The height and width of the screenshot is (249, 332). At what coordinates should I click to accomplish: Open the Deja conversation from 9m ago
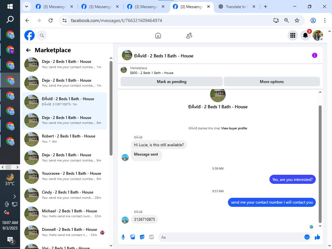point(65,158)
